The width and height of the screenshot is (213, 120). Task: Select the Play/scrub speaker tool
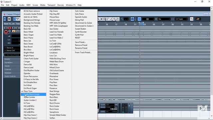114,19
